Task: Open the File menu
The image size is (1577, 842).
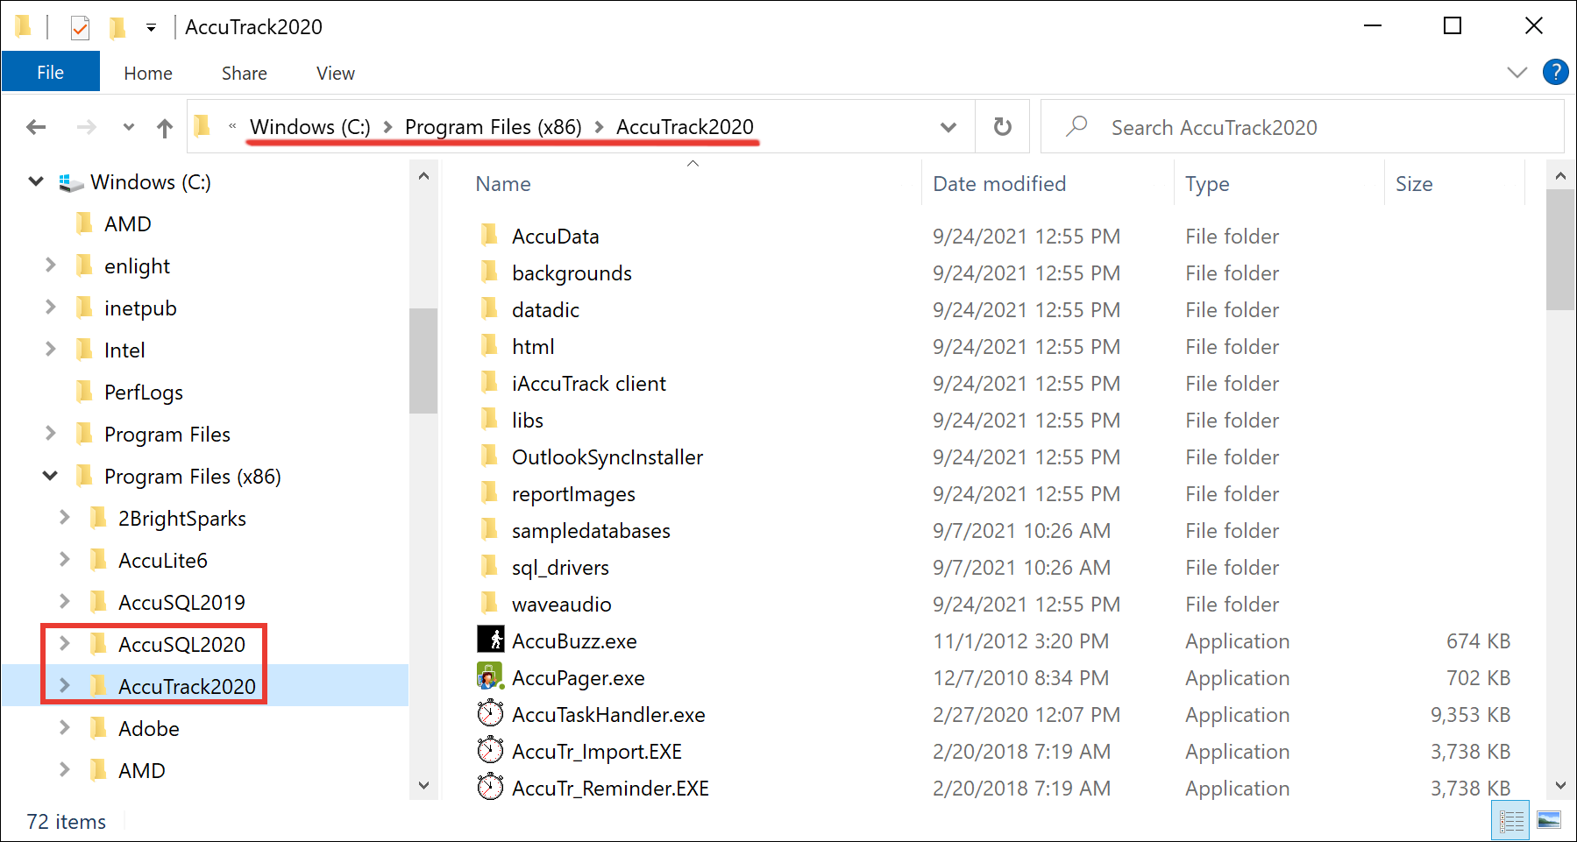Action: click(x=51, y=72)
